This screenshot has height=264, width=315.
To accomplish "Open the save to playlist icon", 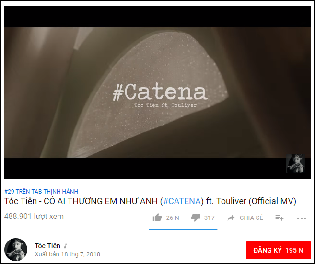I will pos(279,218).
